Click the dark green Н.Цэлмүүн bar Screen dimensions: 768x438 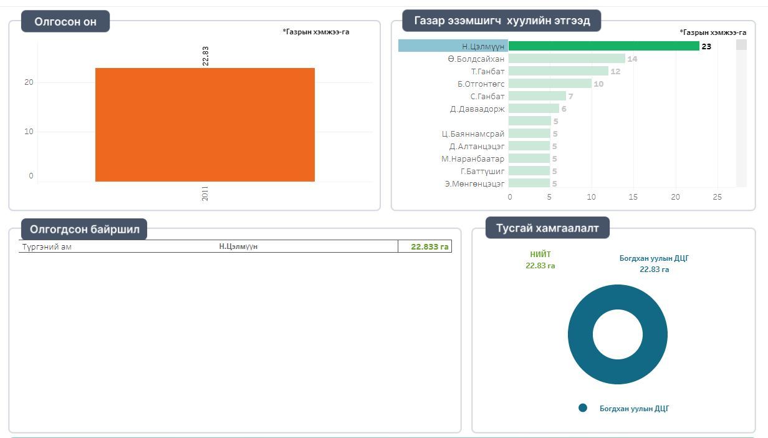[x=603, y=46]
